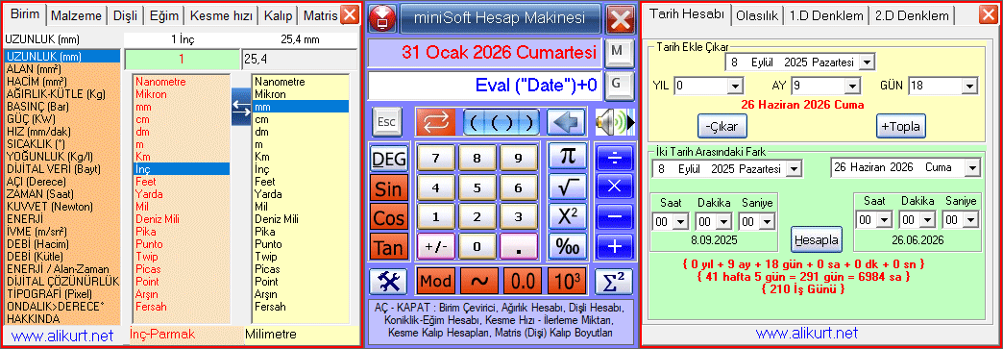Open the YIL dropdown
Viewport: 1003px width, 349px height.
click(736, 86)
